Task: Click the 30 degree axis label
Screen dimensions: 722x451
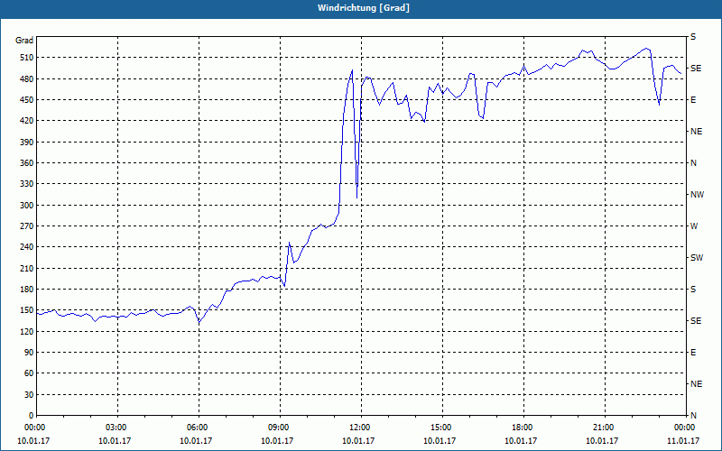Action: click(x=29, y=395)
